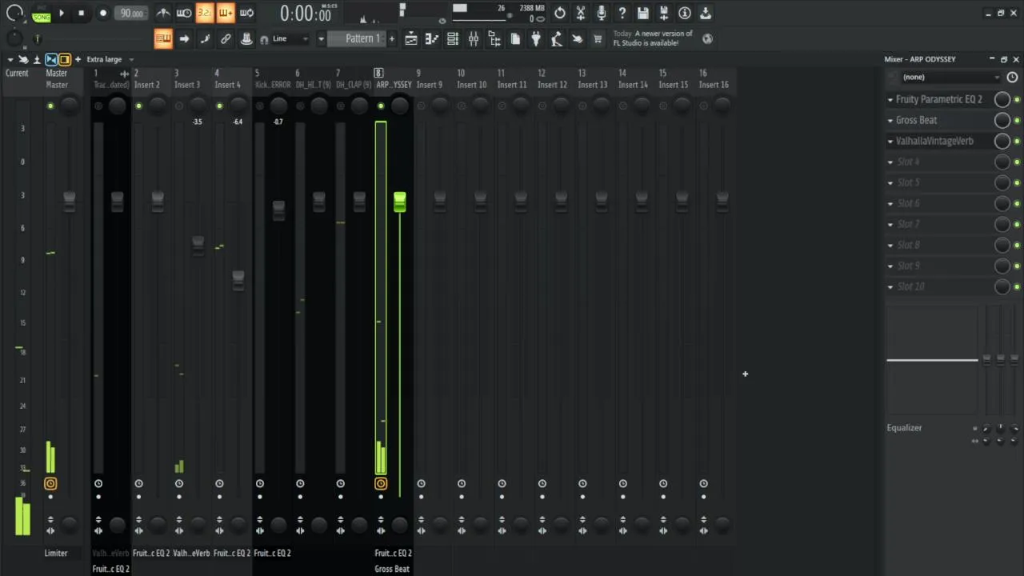Save project with the floppy disk icon

643,13
